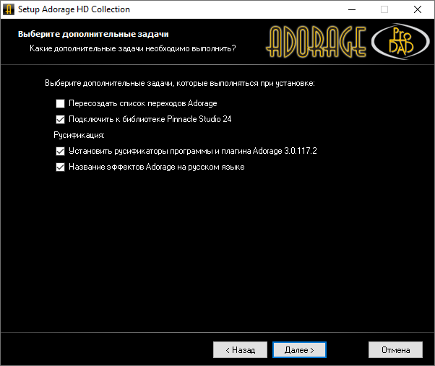Image resolution: width=435 pixels, height=366 pixels.
Task: Click the Adorage setup icon in title bar
Action: pos(9,9)
